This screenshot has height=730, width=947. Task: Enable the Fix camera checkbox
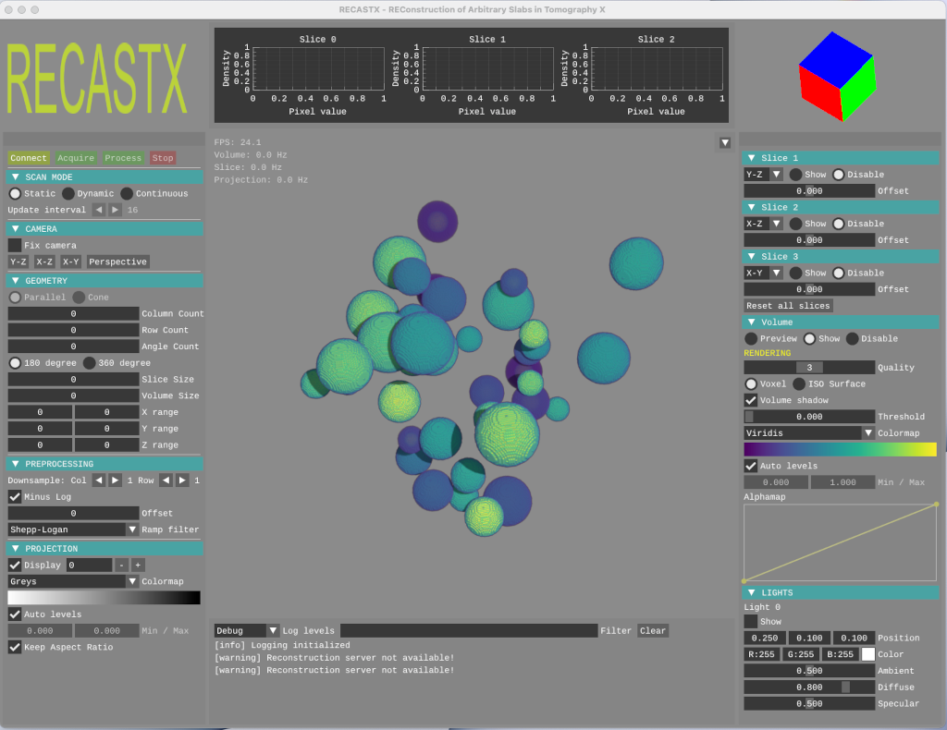[14, 245]
